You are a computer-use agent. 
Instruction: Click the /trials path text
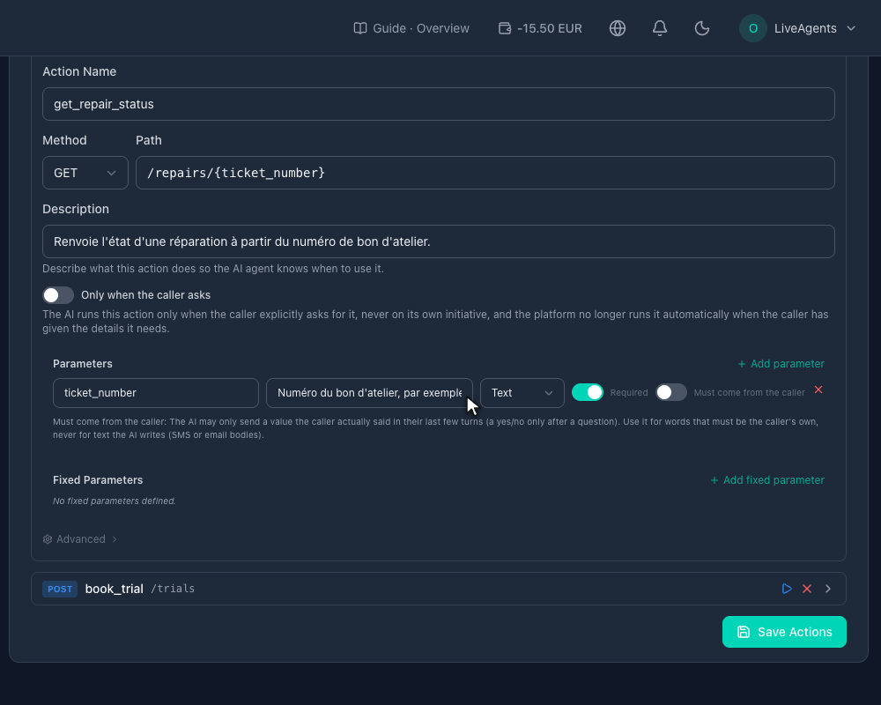pyautogui.click(x=173, y=589)
